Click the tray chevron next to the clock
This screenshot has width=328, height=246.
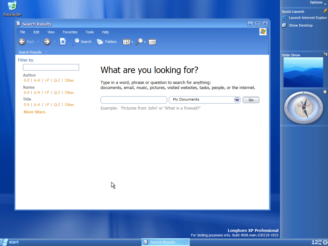[x=325, y=242]
